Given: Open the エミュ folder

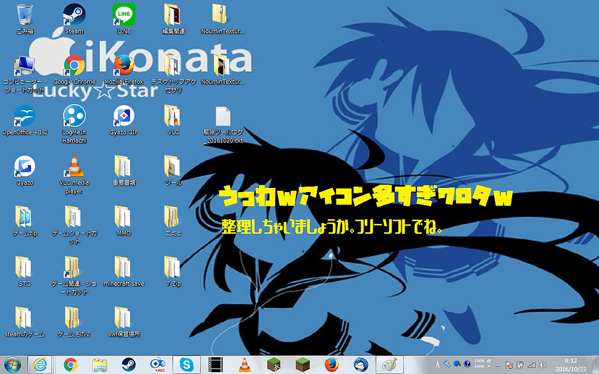Looking at the screenshot, I should click(174, 221).
